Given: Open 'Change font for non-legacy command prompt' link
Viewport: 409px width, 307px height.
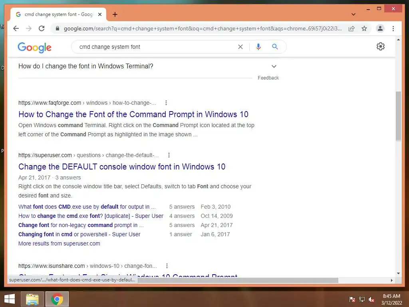Looking at the screenshot, I should (81, 225).
